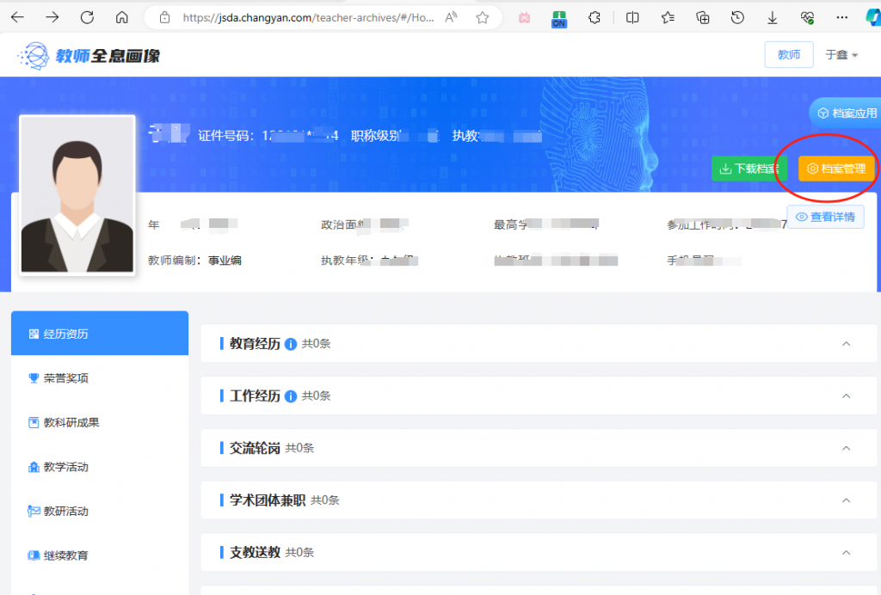Click the favorites star in address bar
The width and height of the screenshot is (881, 595).
tap(483, 17)
